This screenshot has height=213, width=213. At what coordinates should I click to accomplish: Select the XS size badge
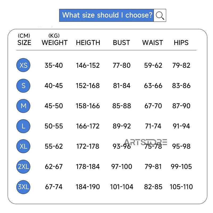(x=23, y=65)
